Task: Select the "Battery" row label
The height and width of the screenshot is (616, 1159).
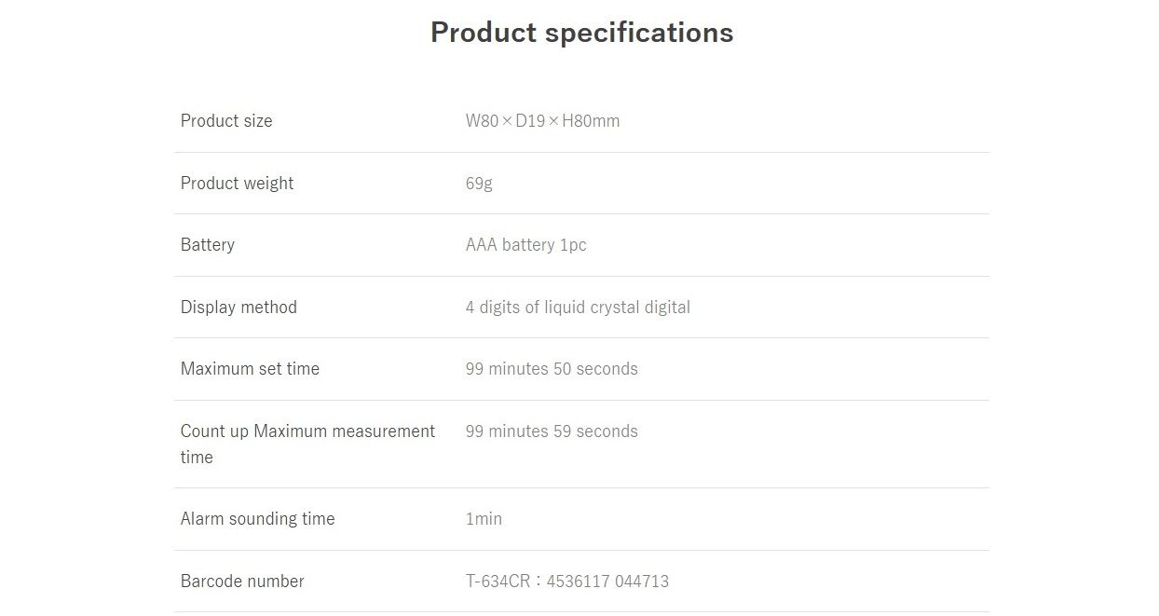Action: (x=208, y=245)
